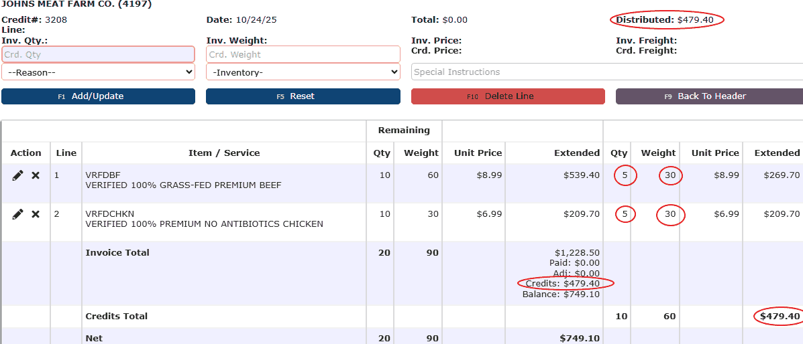Open the Reason dropdown

(98, 72)
